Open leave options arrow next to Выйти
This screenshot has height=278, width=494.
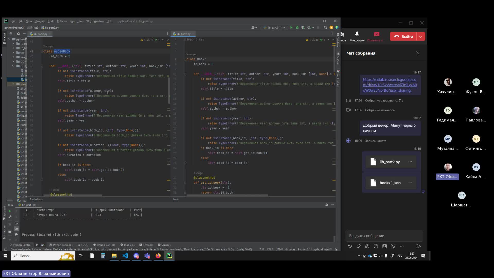[421, 37]
